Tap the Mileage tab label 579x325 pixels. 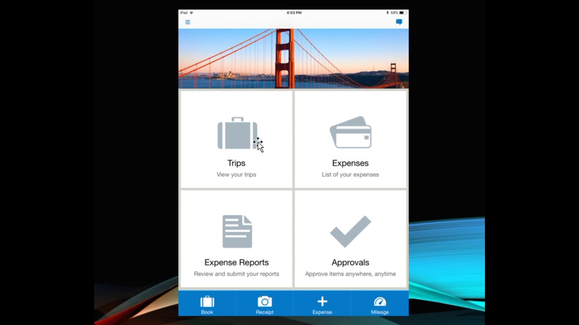click(380, 312)
